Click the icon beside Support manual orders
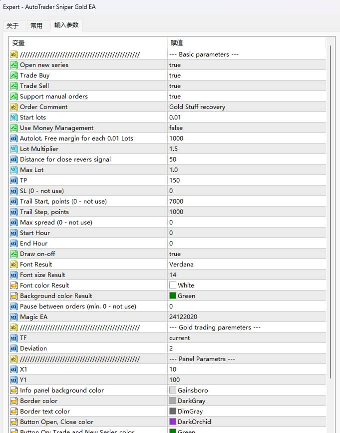This screenshot has height=433, width=340. pos(14,96)
